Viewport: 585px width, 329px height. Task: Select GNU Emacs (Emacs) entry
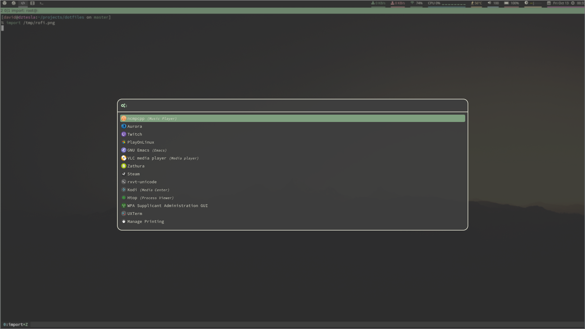[293, 150]
